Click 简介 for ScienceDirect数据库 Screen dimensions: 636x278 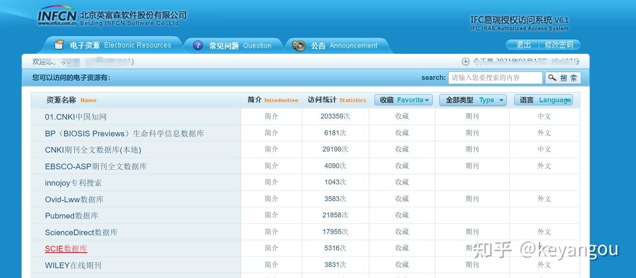pyautogui.click(x=271, y=232)
